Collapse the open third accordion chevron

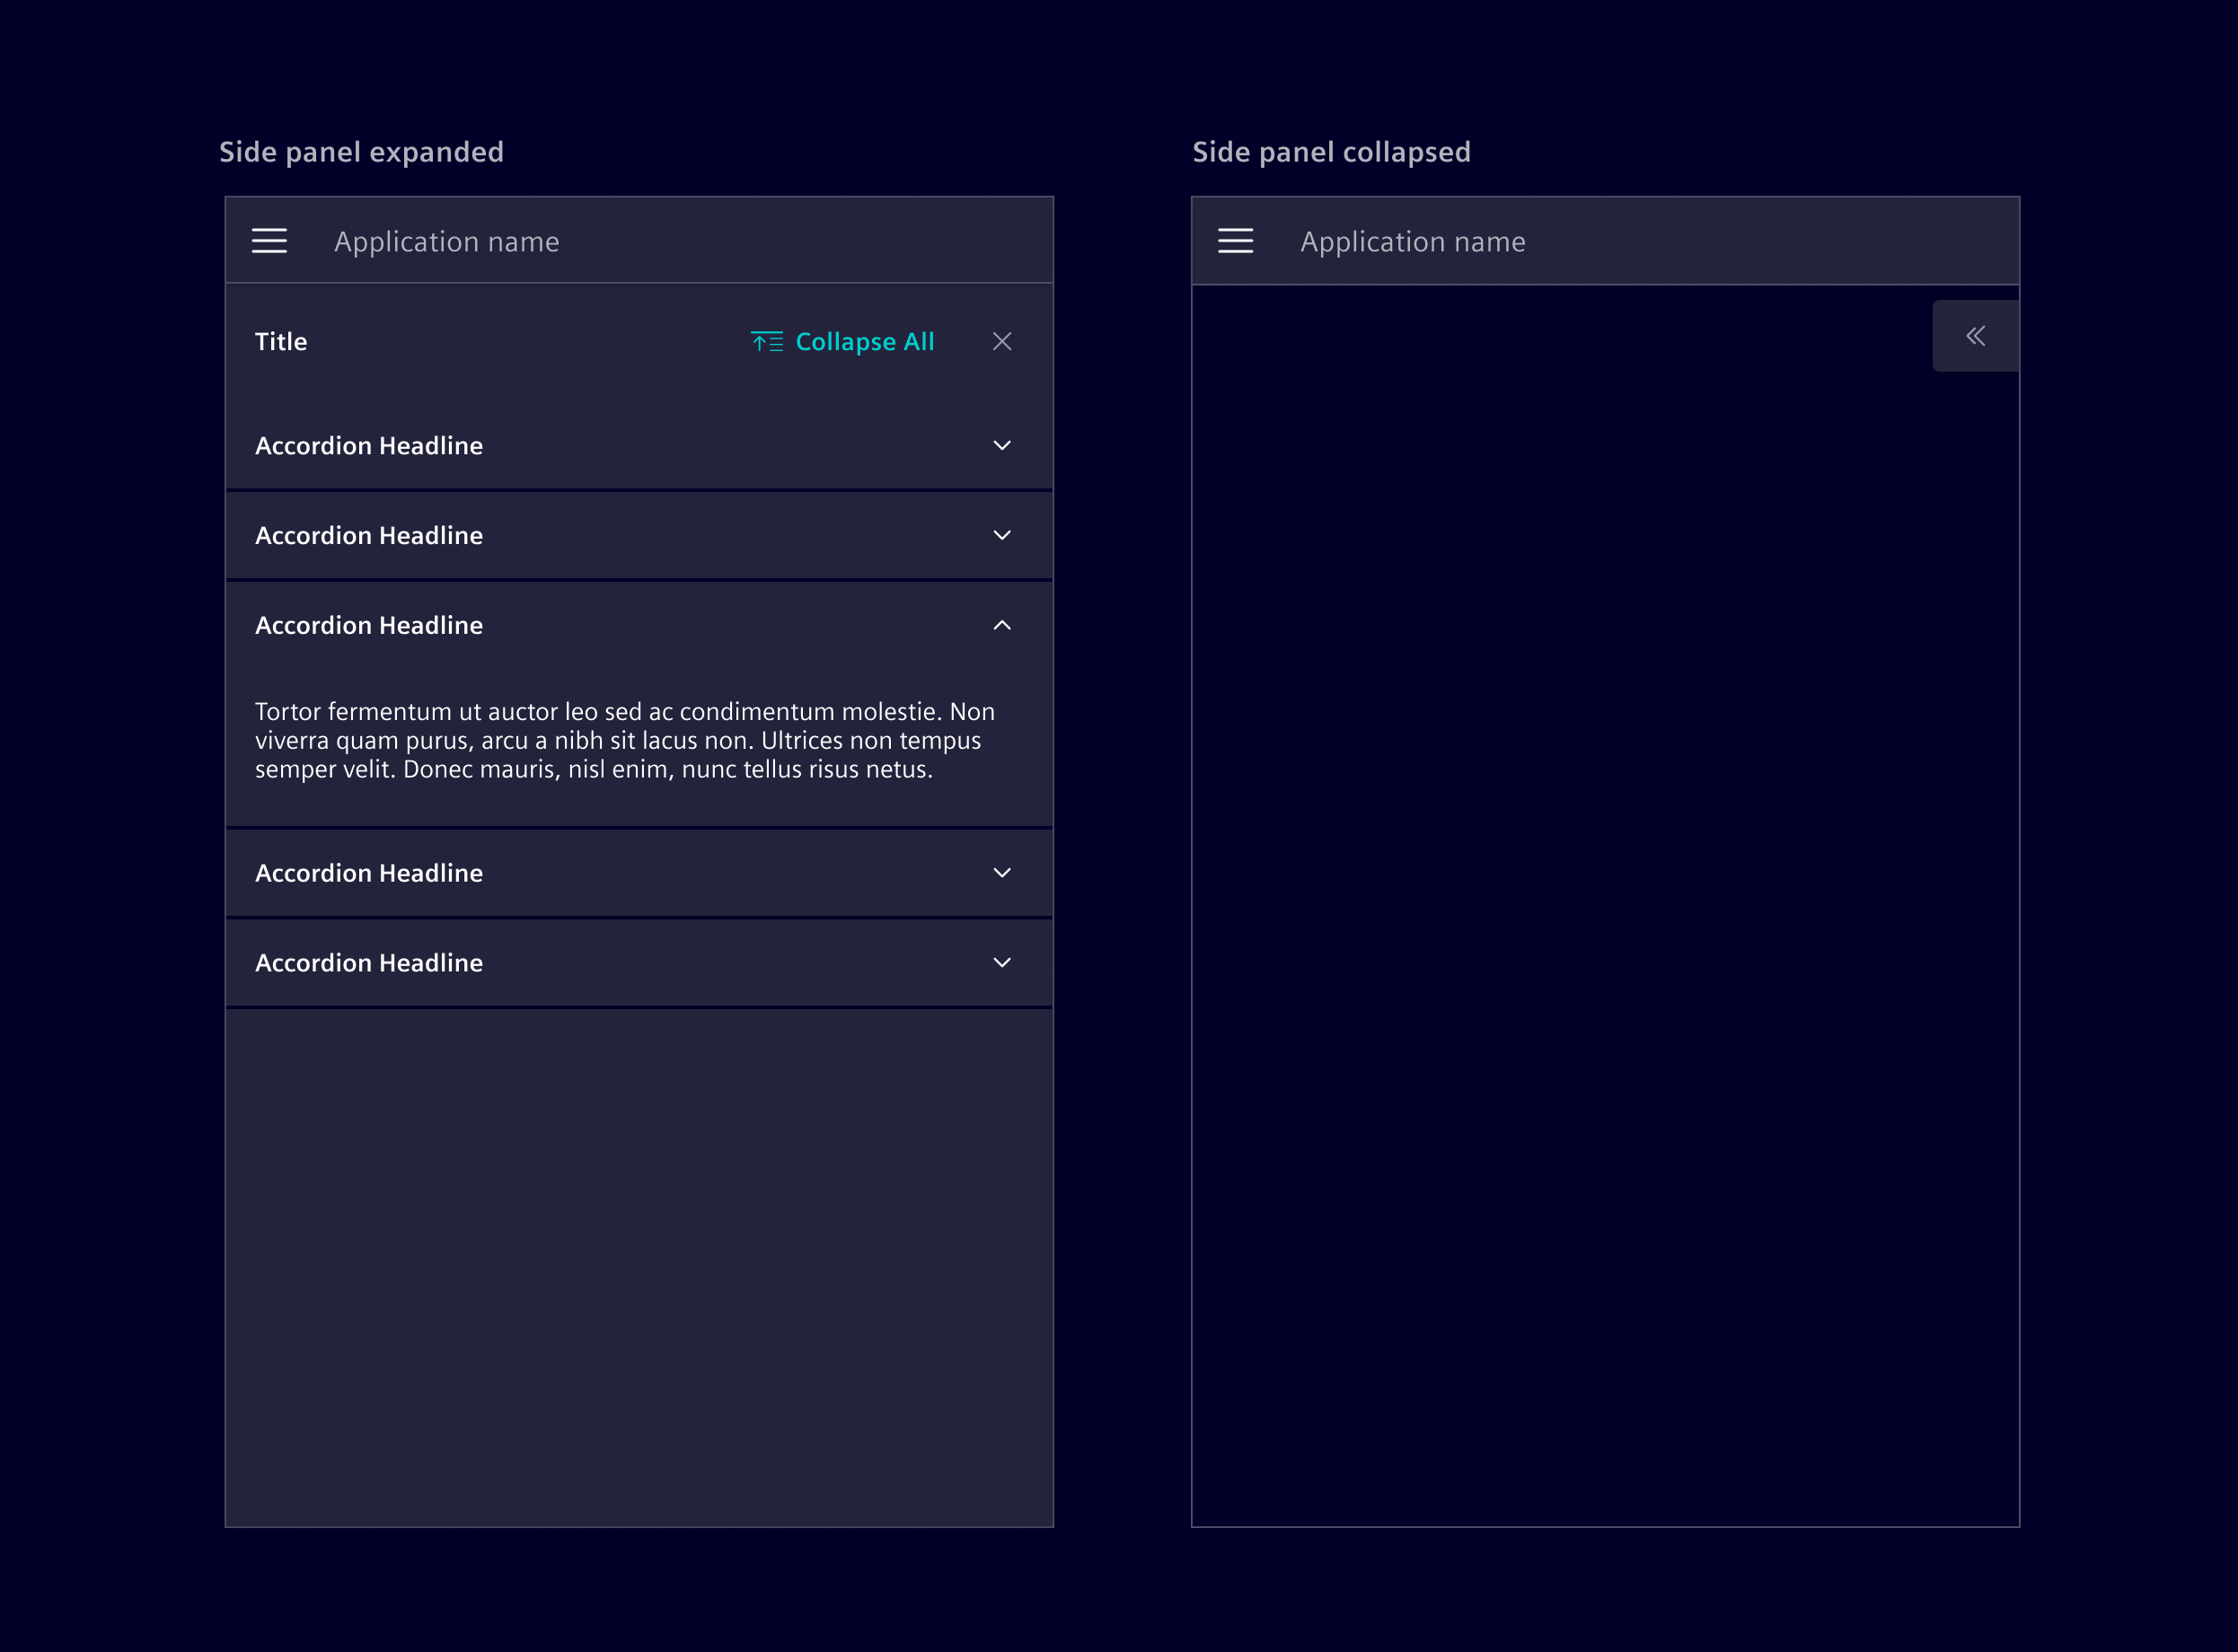click(x=1002, y=626)
